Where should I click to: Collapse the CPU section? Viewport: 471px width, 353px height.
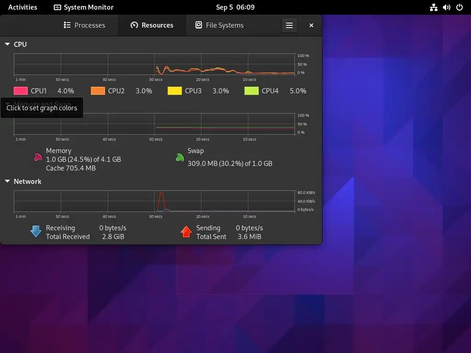(7, 44)
